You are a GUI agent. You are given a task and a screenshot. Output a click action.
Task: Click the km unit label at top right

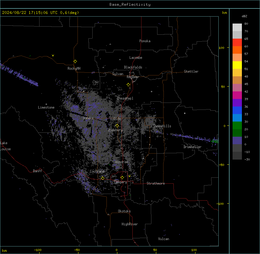coord(224,13)
